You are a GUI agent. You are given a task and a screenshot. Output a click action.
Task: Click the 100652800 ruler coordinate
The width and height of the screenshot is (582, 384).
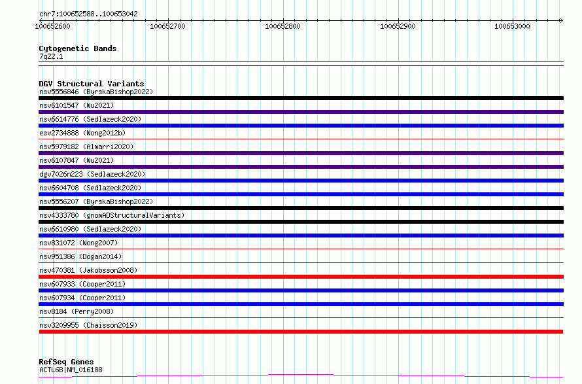tap(282, 26)
